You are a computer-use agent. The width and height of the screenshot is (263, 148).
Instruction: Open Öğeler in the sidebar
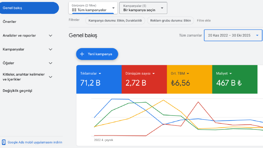point(8,63)
